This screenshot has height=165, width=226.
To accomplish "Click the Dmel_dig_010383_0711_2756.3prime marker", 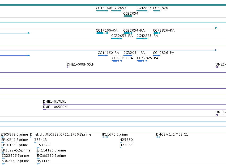I will tap(31, 137).
